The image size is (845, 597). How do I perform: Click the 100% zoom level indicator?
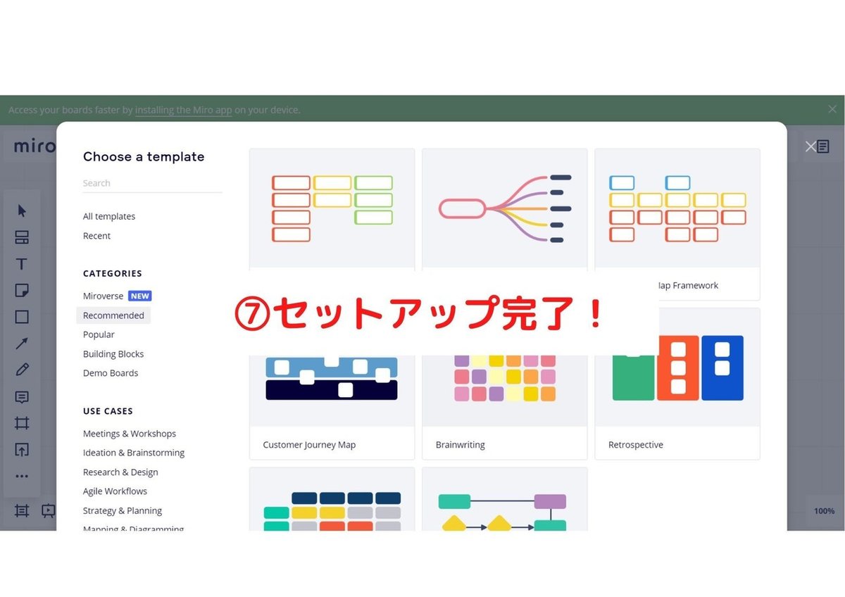point(824,511)
